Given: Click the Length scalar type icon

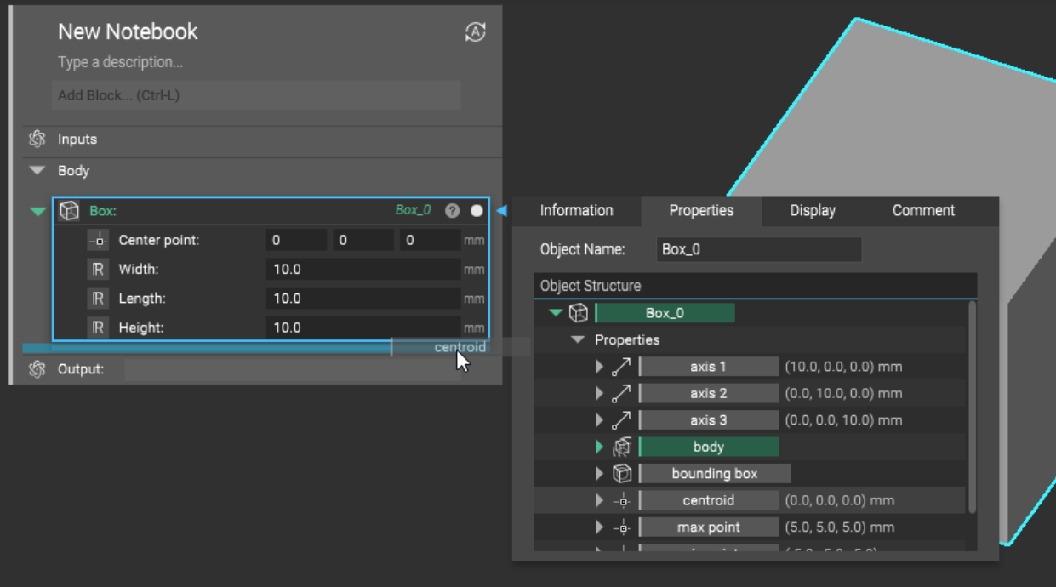Looking at the screenshot, I should coord(99,299).
